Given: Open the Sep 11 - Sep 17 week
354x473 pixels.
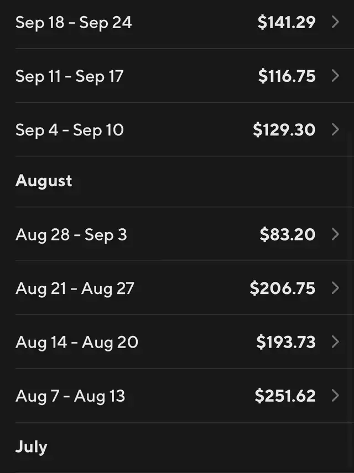Looking at the screenshot, I should coord(69,76).
